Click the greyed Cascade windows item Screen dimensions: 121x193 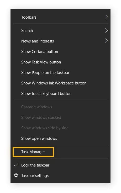(60, 107)
